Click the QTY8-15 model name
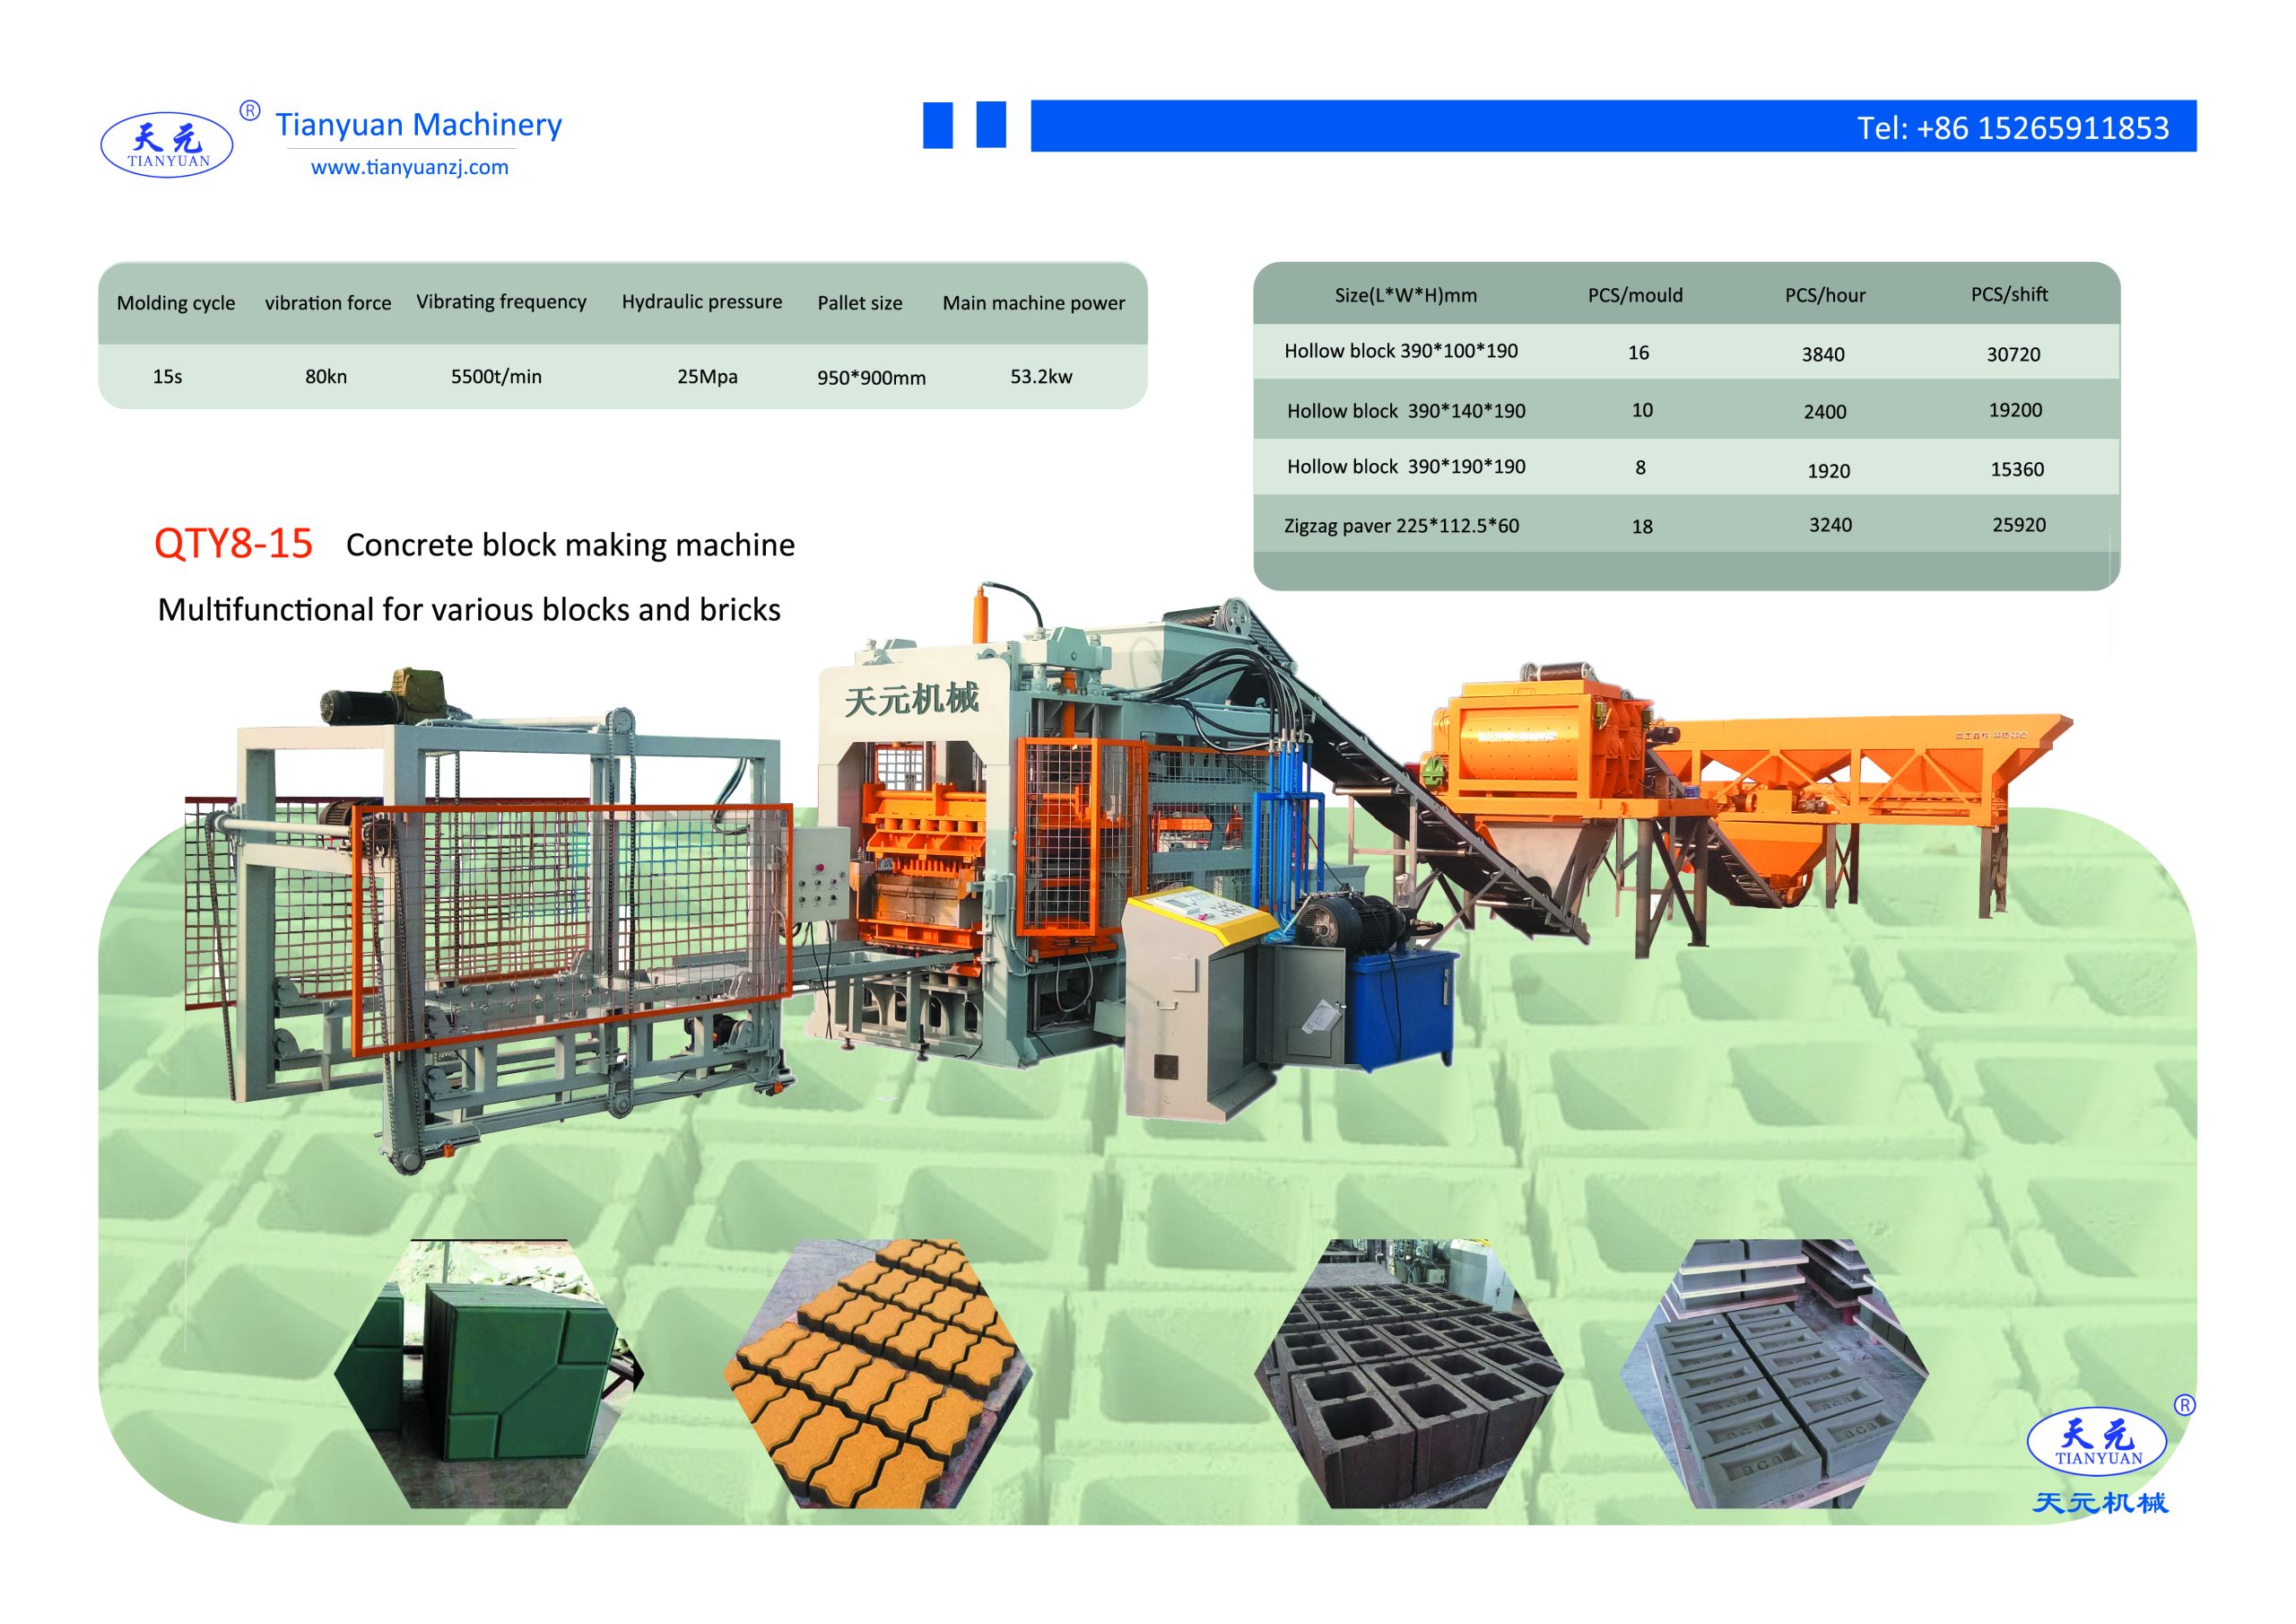The image size is (2296, 1624). pos(233,544)
